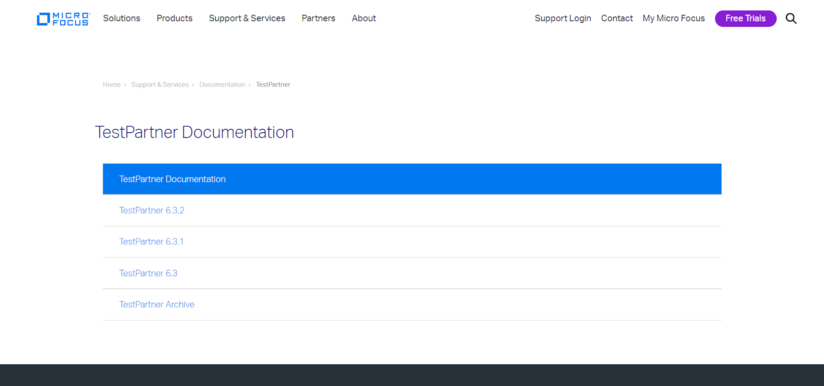This screenshot has height=386, width=824.
Task: Click the Micro Focus logo
Action: (63, 19)
